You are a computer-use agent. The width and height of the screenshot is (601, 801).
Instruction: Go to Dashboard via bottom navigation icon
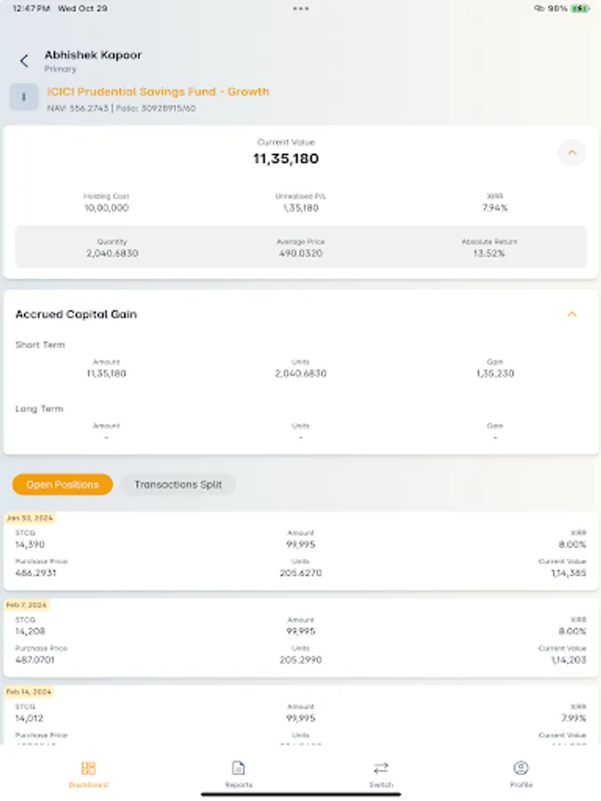pos(86,773)
